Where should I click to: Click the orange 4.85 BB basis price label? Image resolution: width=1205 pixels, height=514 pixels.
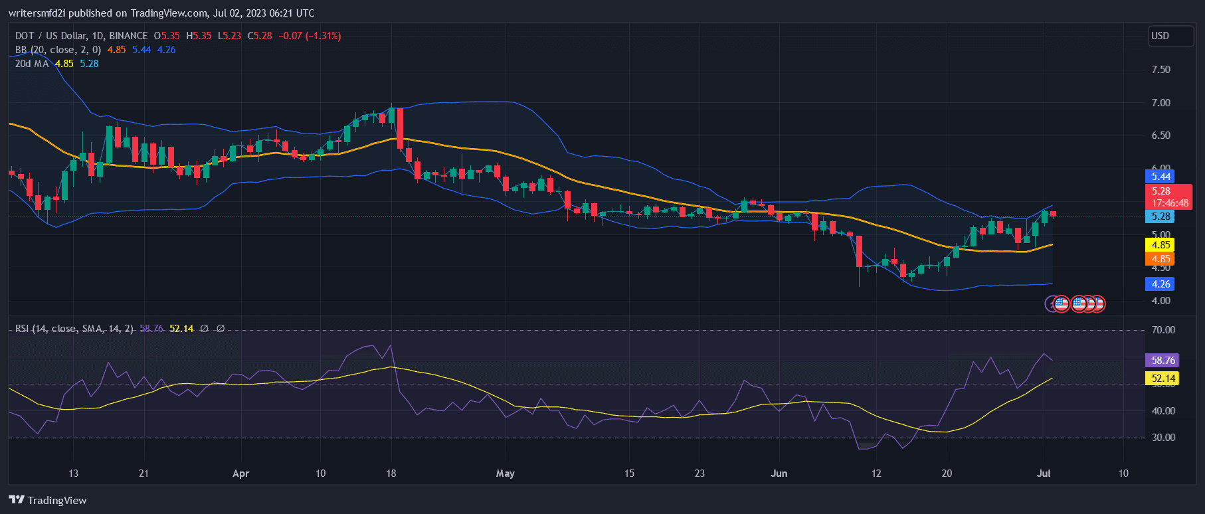click(1160, 259)
